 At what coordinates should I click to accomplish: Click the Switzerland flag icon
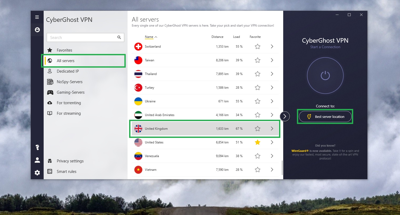point(138,47)
